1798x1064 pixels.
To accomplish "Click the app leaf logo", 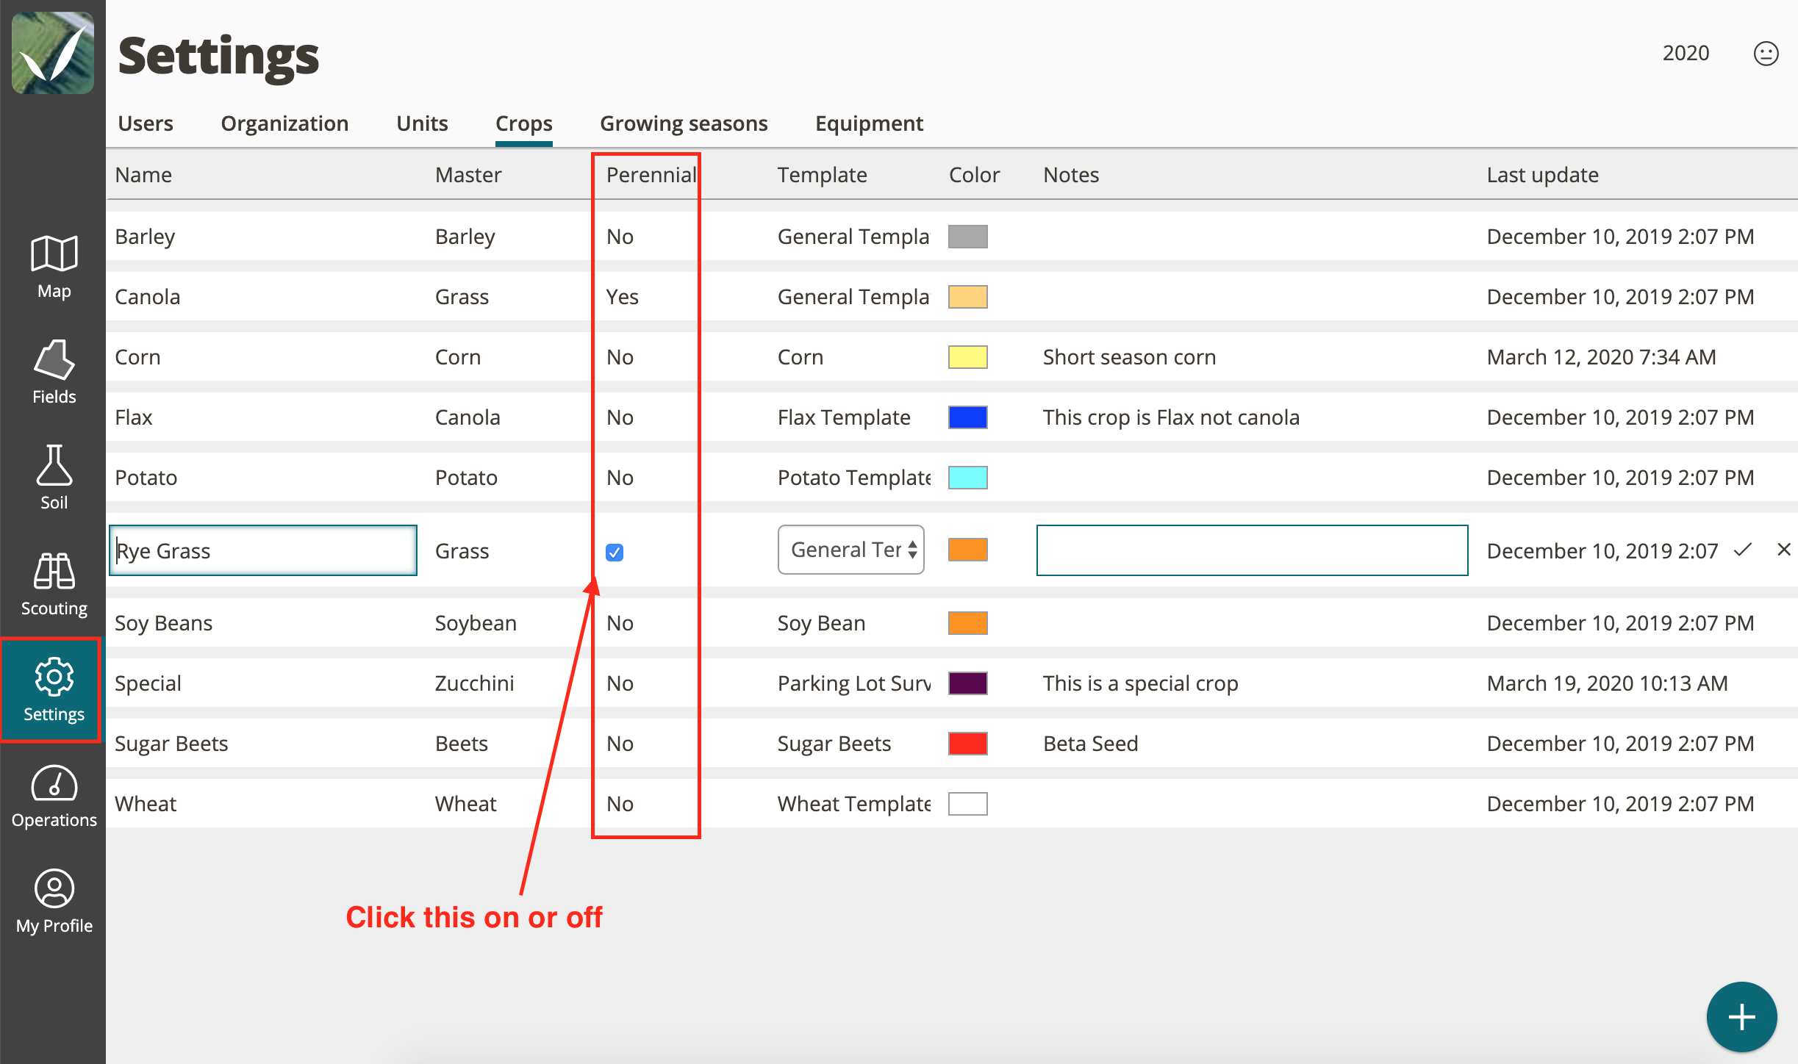I will pos(53,53).
